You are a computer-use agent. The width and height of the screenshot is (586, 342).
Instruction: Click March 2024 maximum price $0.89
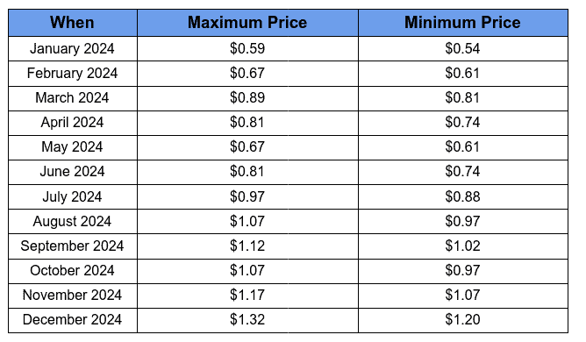coord(247,98)
